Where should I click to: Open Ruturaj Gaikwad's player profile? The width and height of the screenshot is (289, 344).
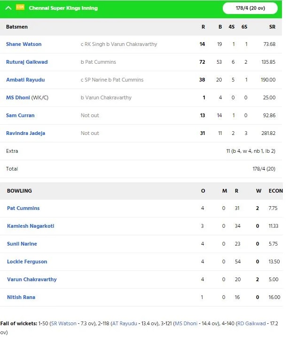27,62
